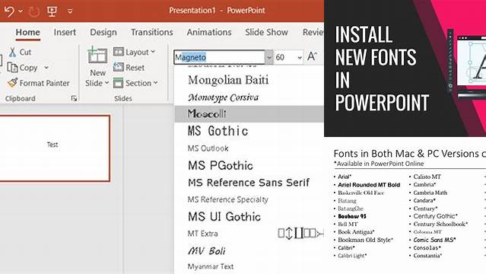Click Calibri* in the font list image
The image size is (486, 274).
click(x=346, y=247)
